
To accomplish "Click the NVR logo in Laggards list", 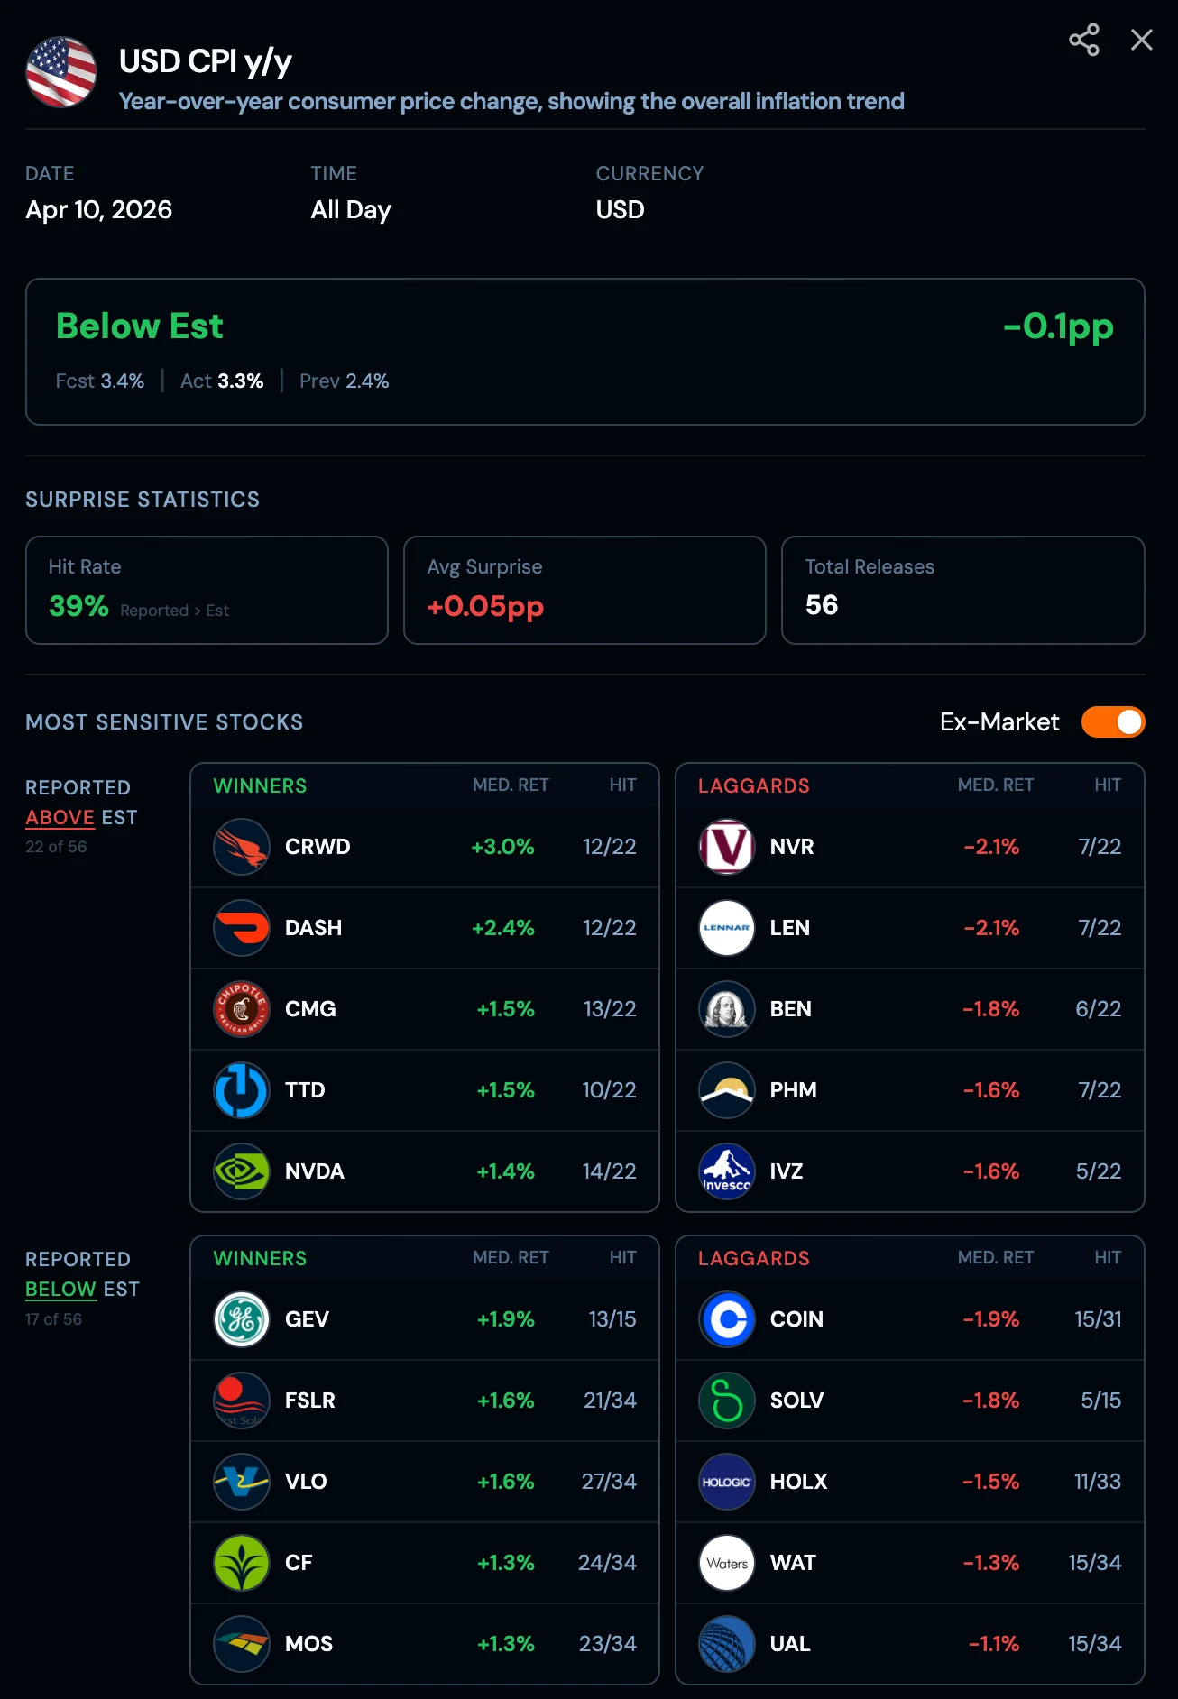I will (x=726, y=847).
